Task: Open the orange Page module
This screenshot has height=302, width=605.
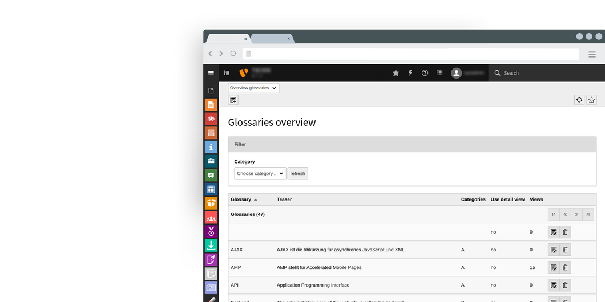Action: (211, 105)
